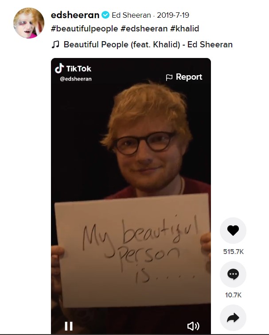269x335 pixels.
Task: Click the 515.7K likes count
Action: (x=233, y=252)
